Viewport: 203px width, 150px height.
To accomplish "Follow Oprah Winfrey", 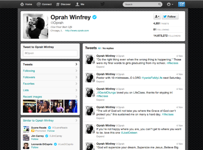I will 170,17.
